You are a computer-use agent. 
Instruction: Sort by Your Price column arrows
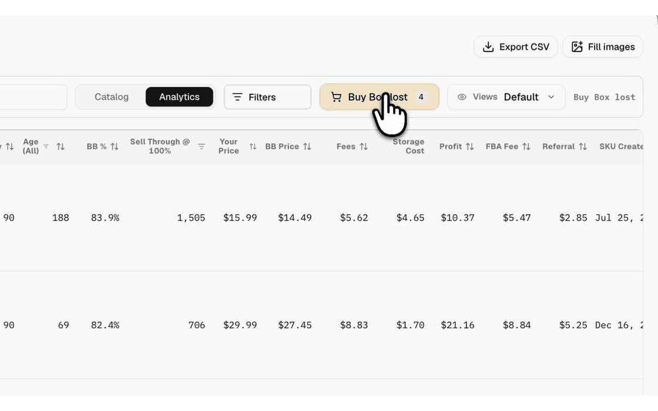253,146
